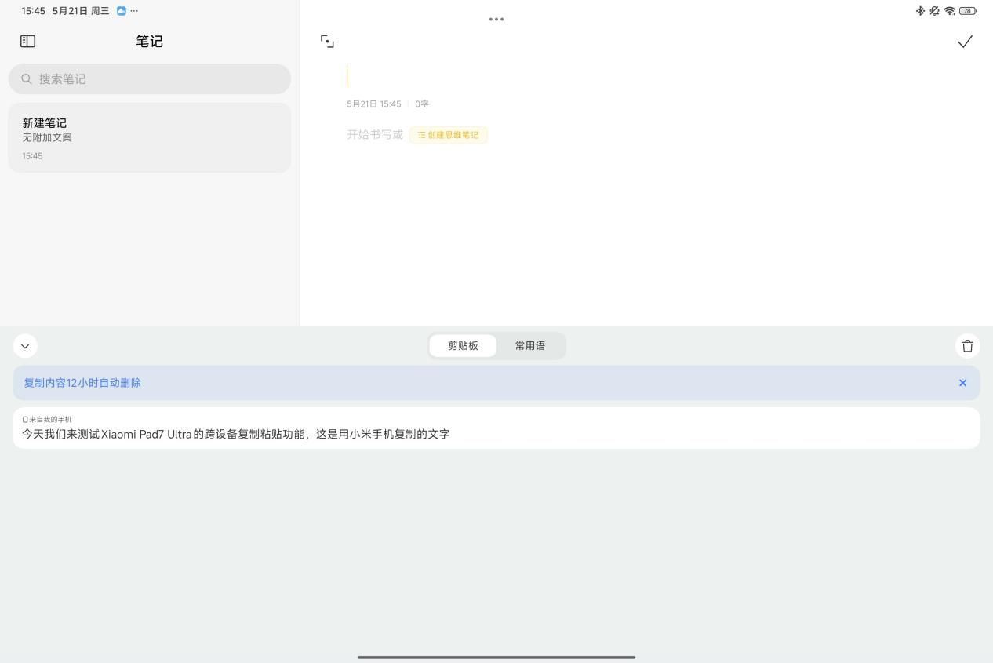The image size is (993, 663).
Task: Tap the cloud sync icon in status bar
Action: 121,11
